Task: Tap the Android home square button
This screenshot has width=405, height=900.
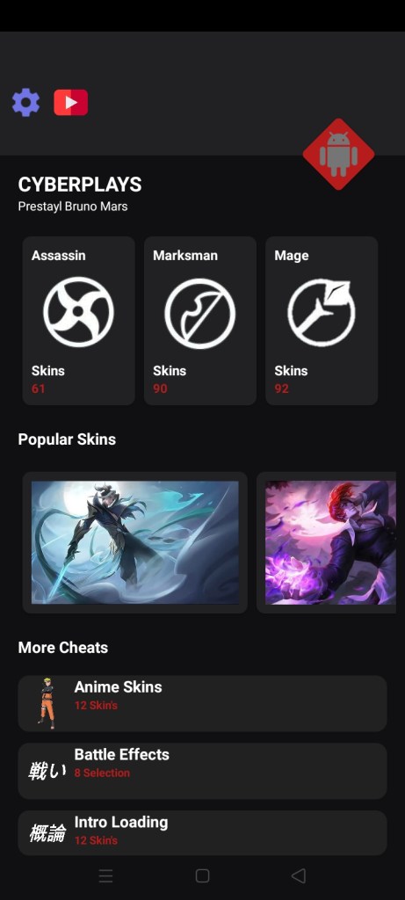Action: click(202, 875)
